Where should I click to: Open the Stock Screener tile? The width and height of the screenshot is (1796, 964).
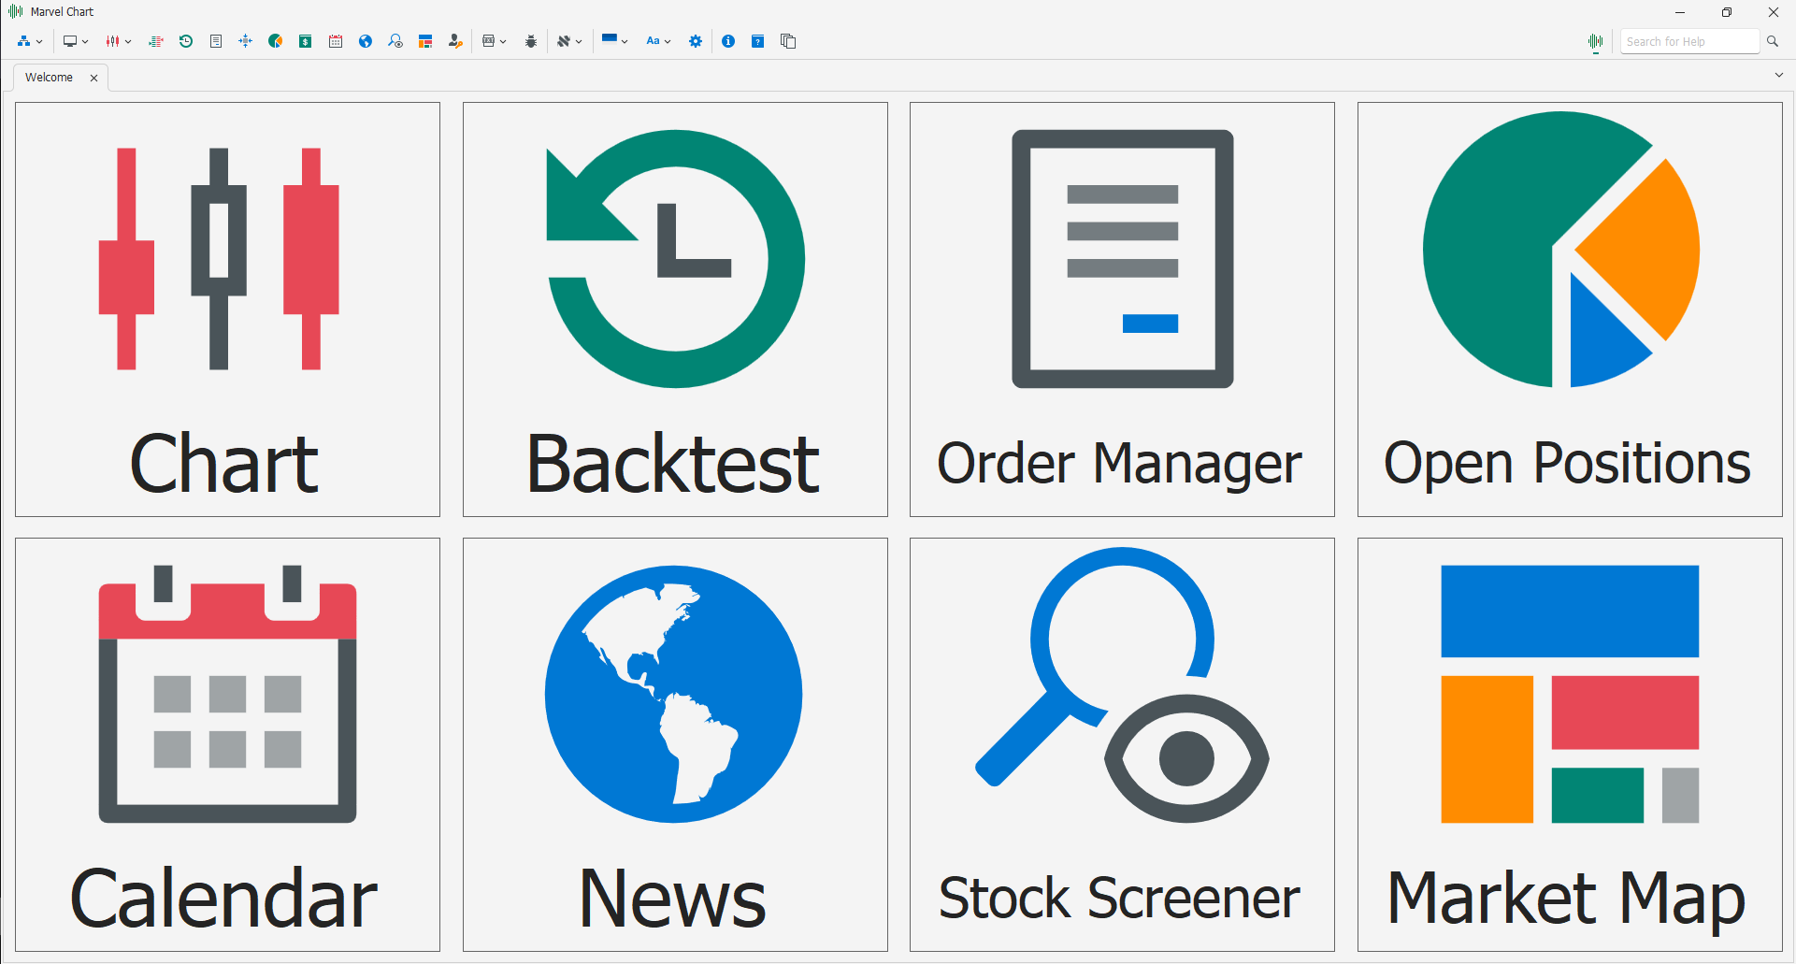(x=1122, y=744)
